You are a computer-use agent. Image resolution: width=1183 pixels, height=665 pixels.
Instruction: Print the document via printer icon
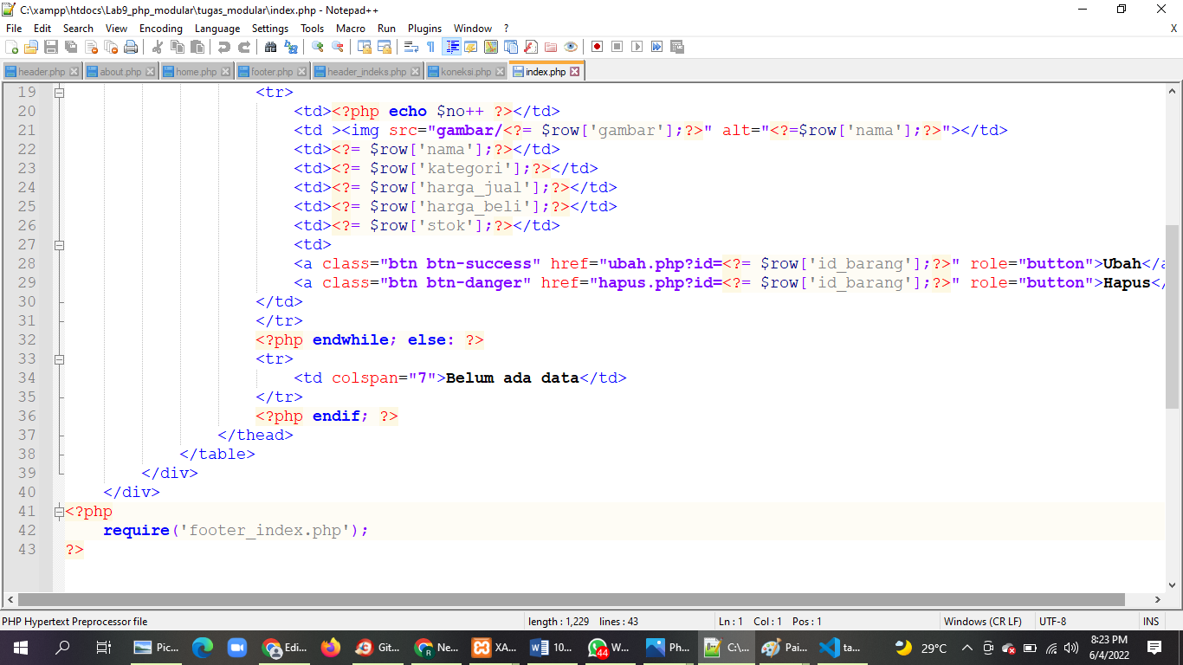coord(131,47)
